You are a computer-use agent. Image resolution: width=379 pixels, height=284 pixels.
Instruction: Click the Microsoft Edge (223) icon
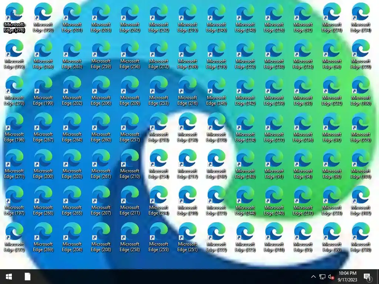pyautogui.click(x=245, y=54)
